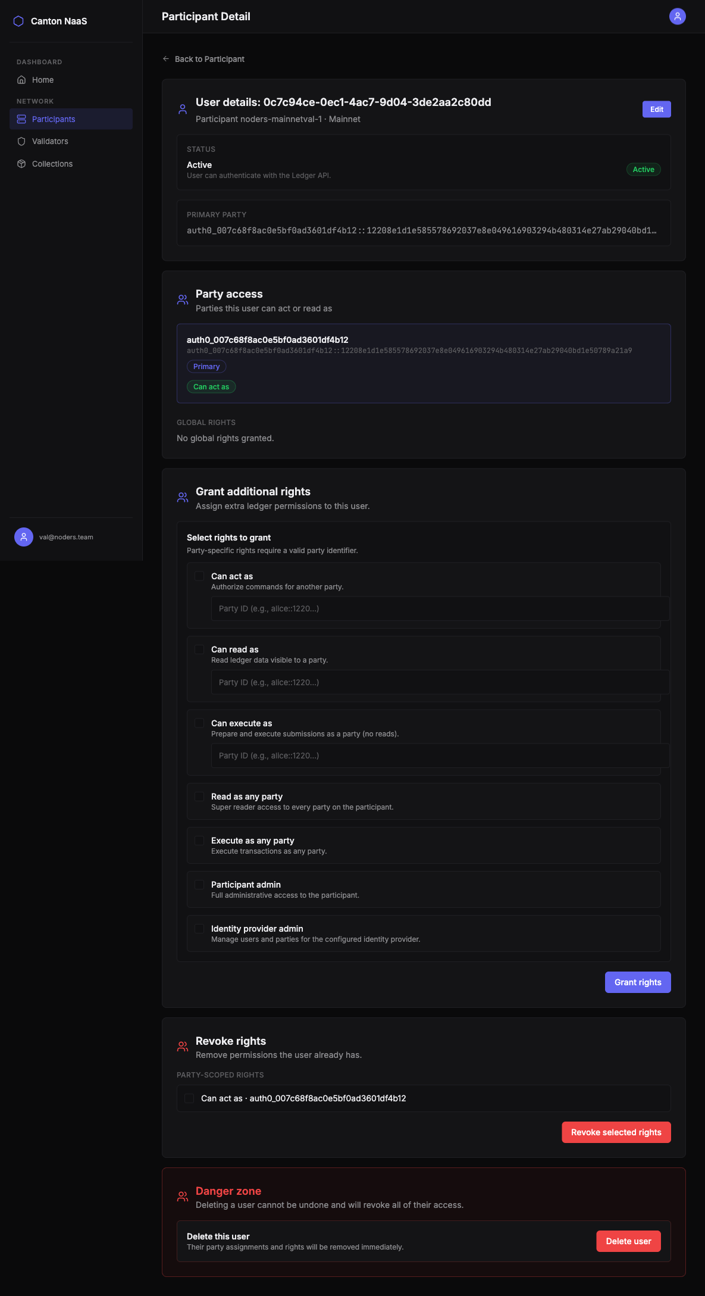The height and width of the screenshot is (1296, 705).
Task: Select 'Can act as · auth0' revoke checkbox
Action: 189,1098
